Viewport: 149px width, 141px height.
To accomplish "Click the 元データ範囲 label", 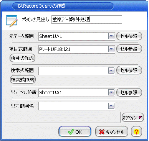I will [x=22, y=36].
